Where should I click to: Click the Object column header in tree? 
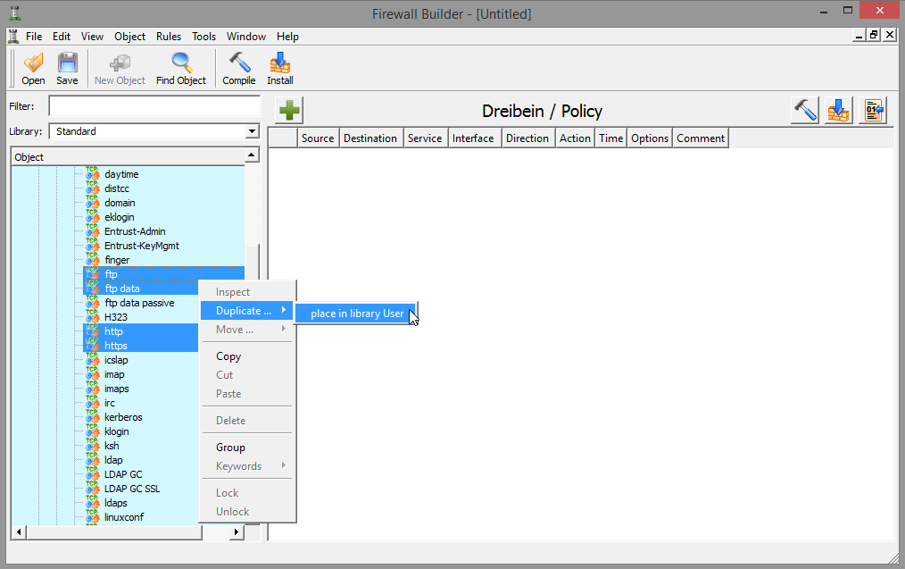pos(128,157)
